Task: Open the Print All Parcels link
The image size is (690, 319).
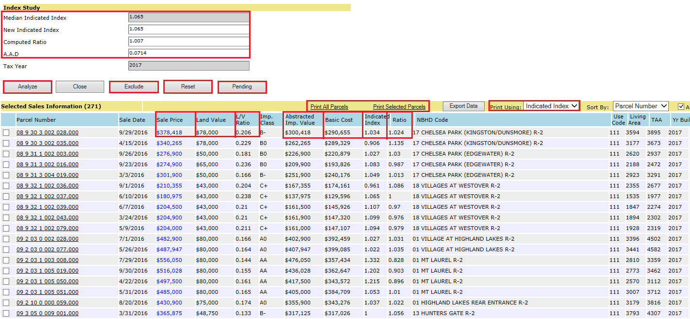Action: pos(329,107)
